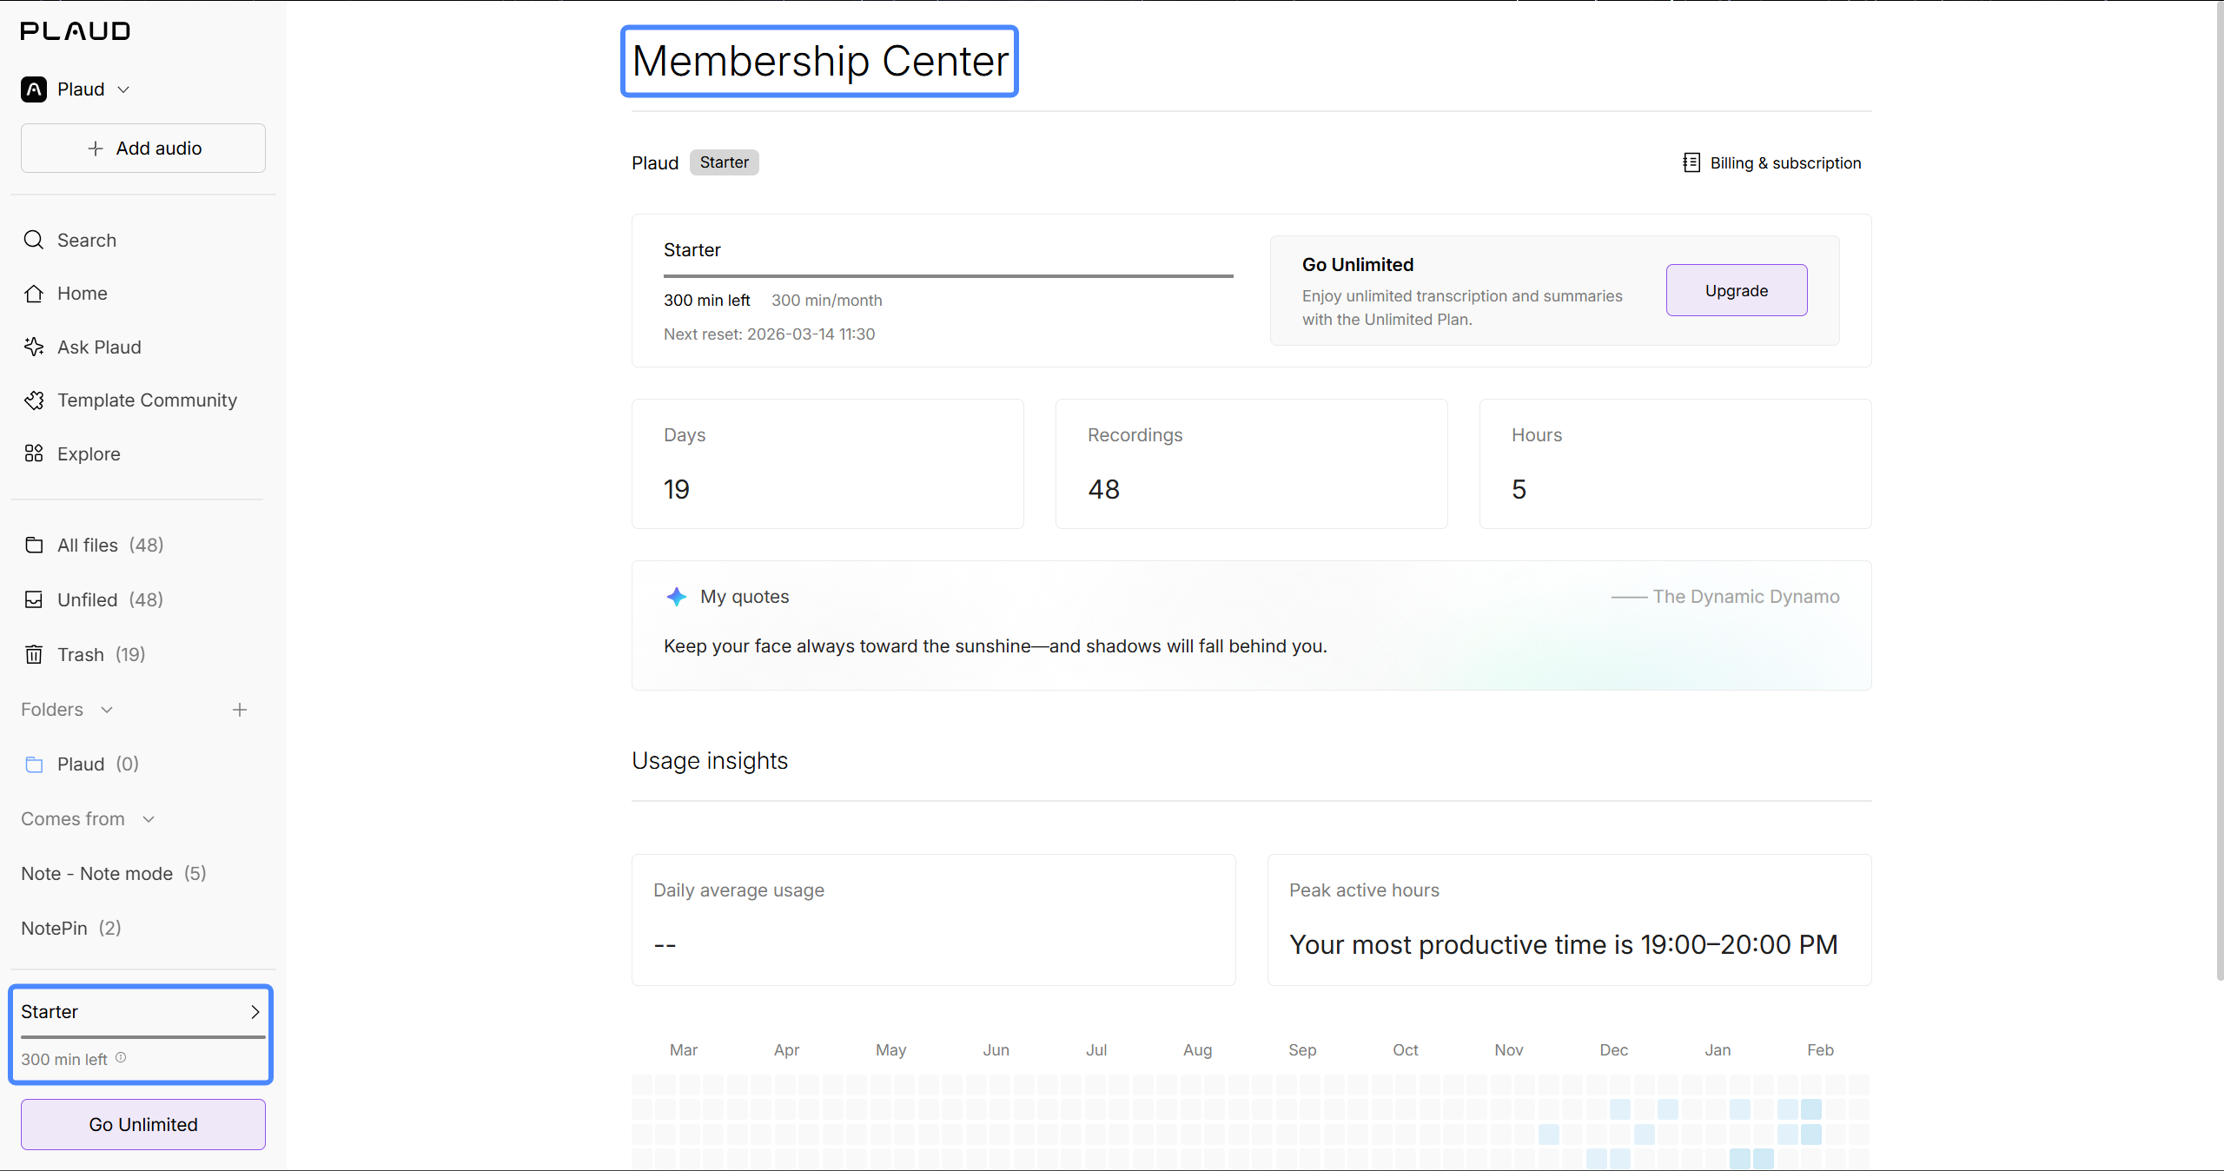Click the Usage insights heading

710,761
